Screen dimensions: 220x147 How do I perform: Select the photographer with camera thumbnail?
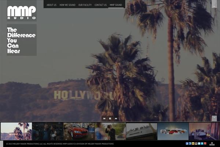click(x=110, y=131)
